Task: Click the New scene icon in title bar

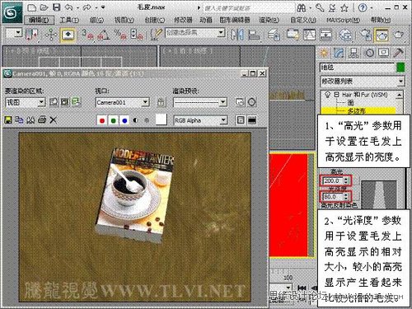Action: click(32, 7)
